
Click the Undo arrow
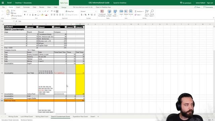coord(2,12)
